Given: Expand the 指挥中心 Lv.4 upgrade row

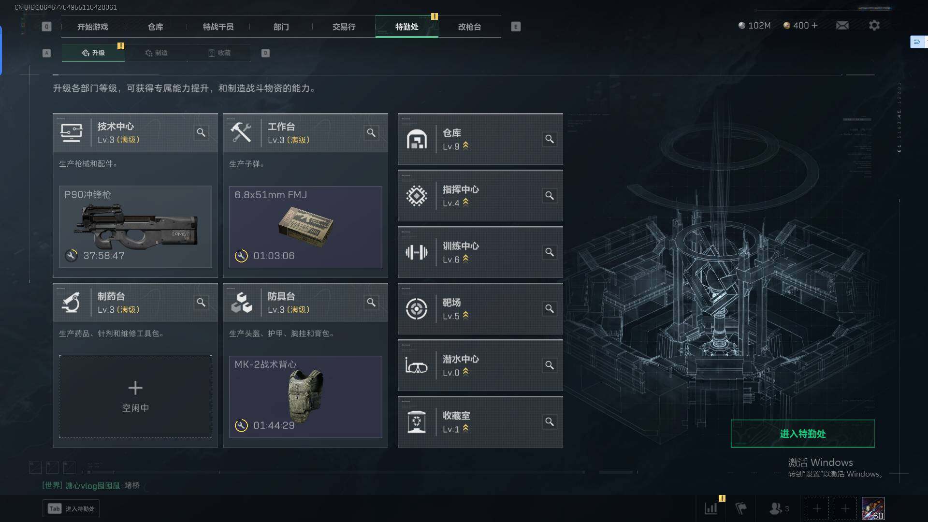Looking at the screenshot, I should coord(480,196).
